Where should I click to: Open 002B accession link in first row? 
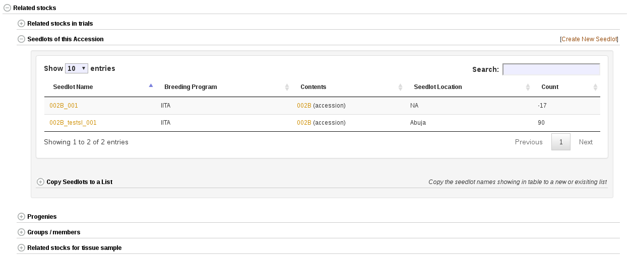pyautogui.click(x=304, y=106)
